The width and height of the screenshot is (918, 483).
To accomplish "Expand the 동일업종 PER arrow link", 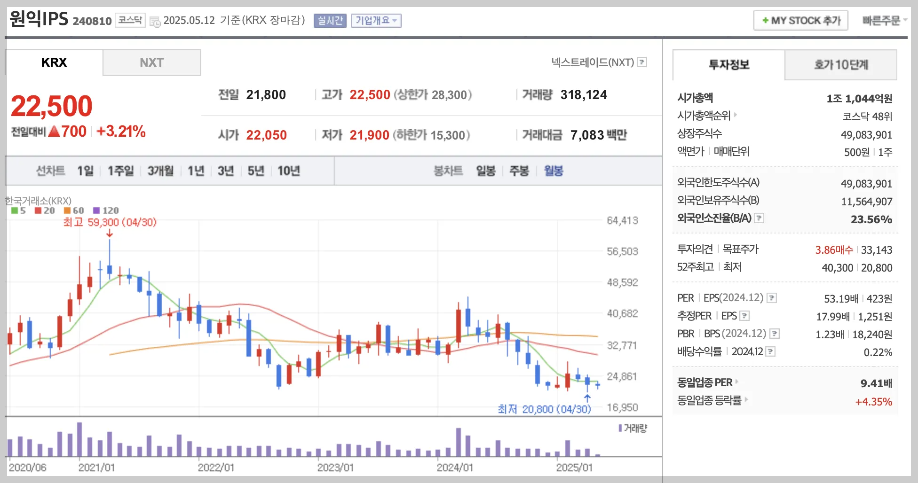I will [737, 382].
